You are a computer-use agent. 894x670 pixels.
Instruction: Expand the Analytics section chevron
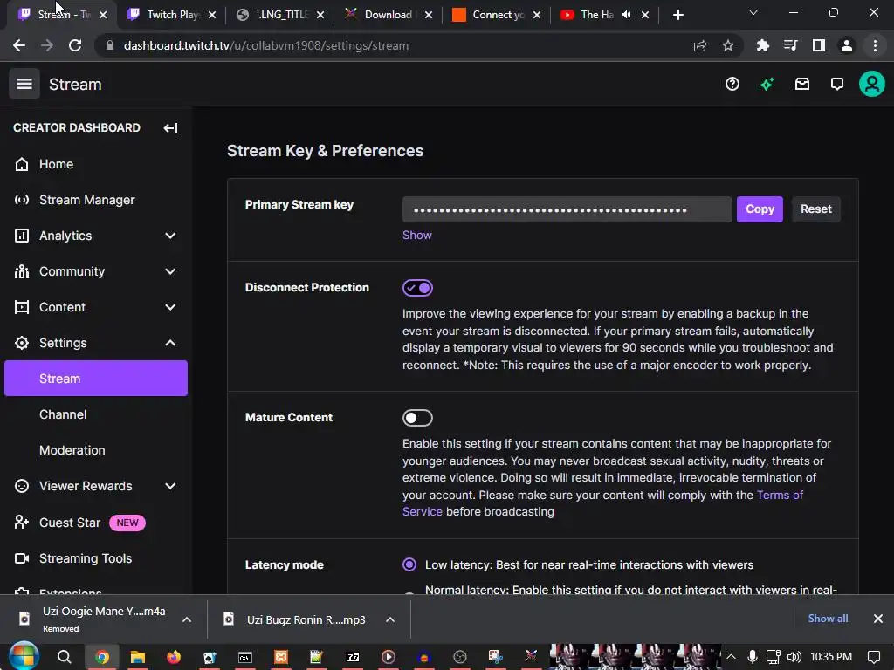[170, 236]
